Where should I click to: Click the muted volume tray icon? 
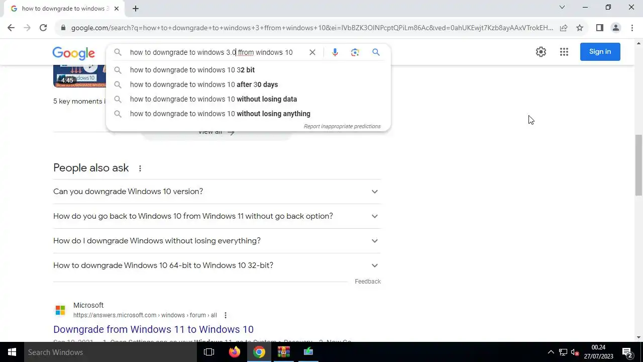tap(575, 352)
